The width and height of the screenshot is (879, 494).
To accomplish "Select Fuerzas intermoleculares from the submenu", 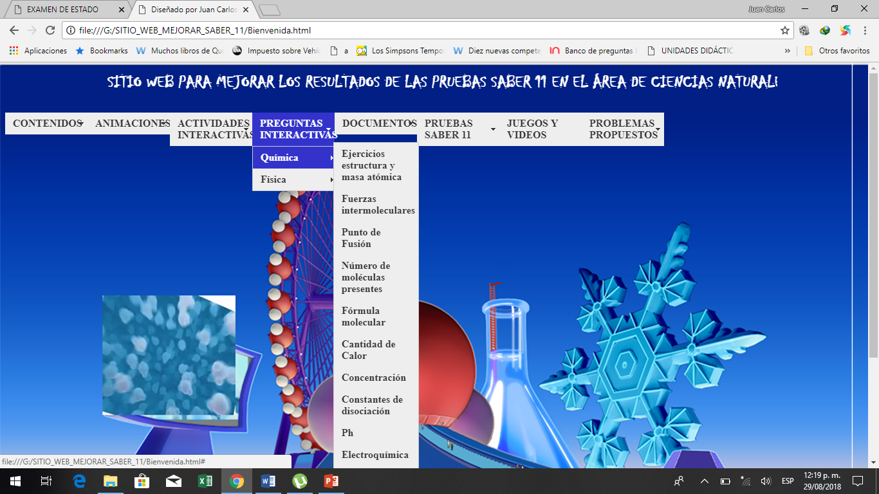I will tap(377, 205).
